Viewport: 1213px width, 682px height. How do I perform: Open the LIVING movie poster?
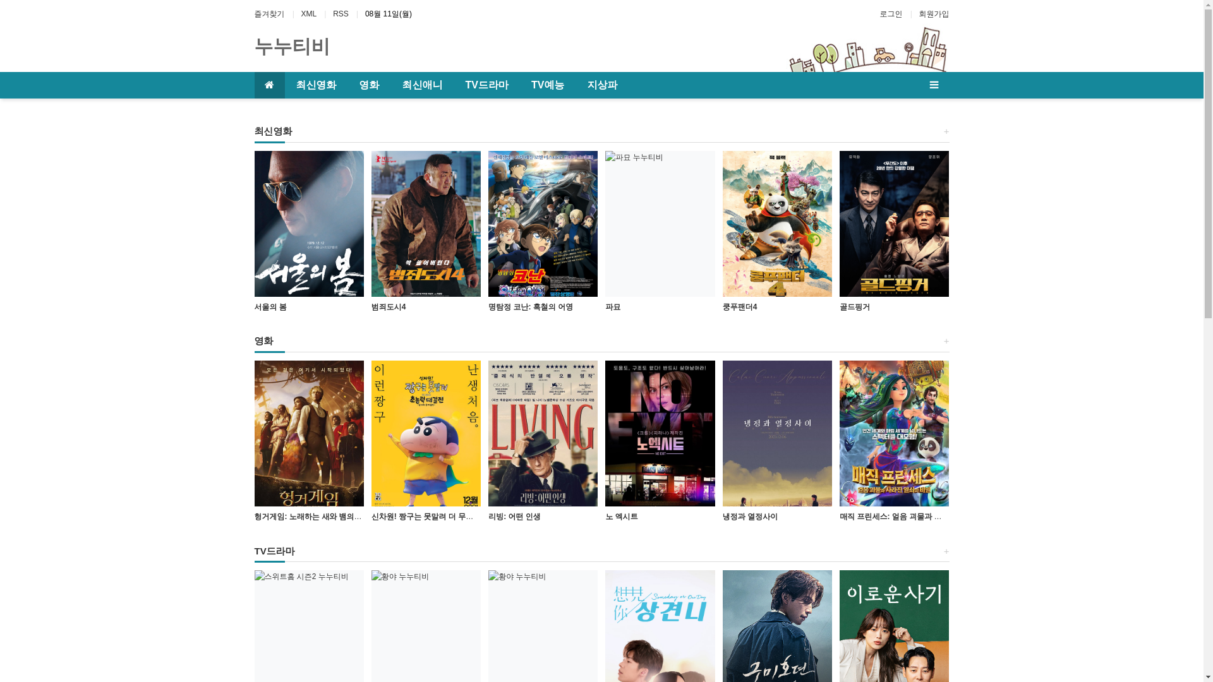(x=543, y=433)
